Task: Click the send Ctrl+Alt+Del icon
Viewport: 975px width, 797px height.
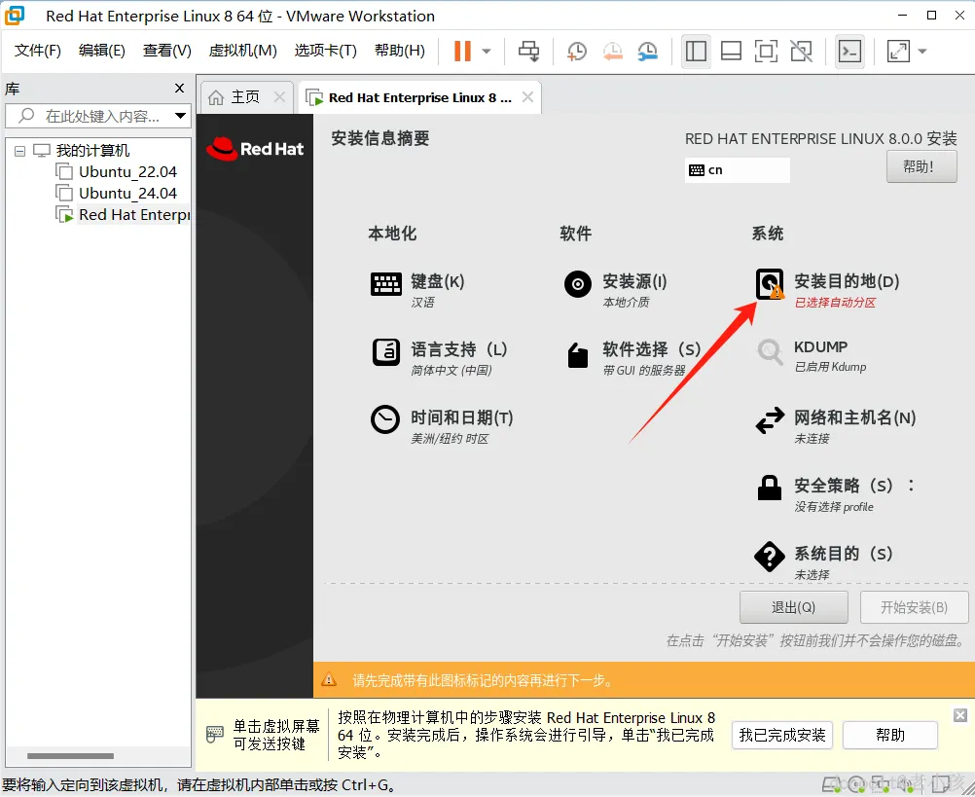Action: pyautogui.click(x=528, y=50)
